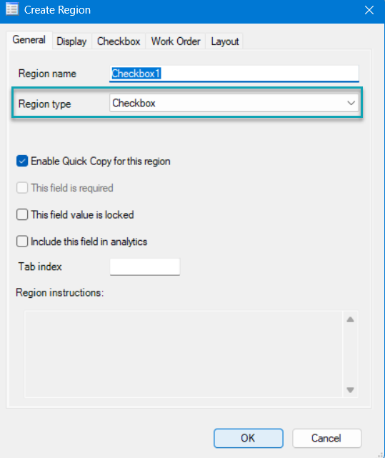This screenshot has height=458, width=385.
Task: Switch to the General tab
Action: pos(29,40)
